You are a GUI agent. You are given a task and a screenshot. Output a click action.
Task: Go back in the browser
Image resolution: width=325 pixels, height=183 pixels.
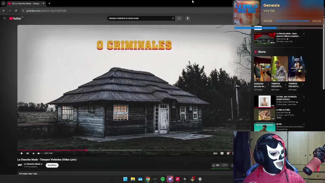(x=4, y=11)
